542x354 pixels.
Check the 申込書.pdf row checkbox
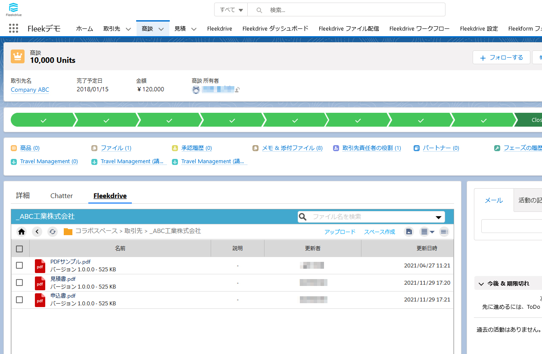[x=19, y=300]
